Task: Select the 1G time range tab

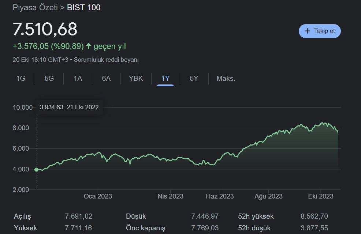Action: pyautogui.click(x=21, y=79)
